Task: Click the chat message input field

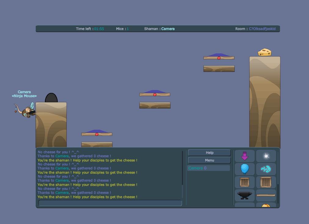Action: [110, 203]
